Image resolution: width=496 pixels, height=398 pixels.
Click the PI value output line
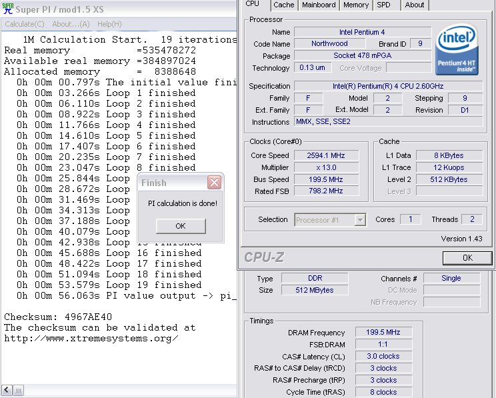tap(127, 296)
